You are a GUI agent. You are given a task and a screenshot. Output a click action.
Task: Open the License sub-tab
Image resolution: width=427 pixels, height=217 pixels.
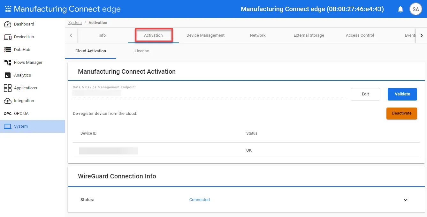coord(142,51)
